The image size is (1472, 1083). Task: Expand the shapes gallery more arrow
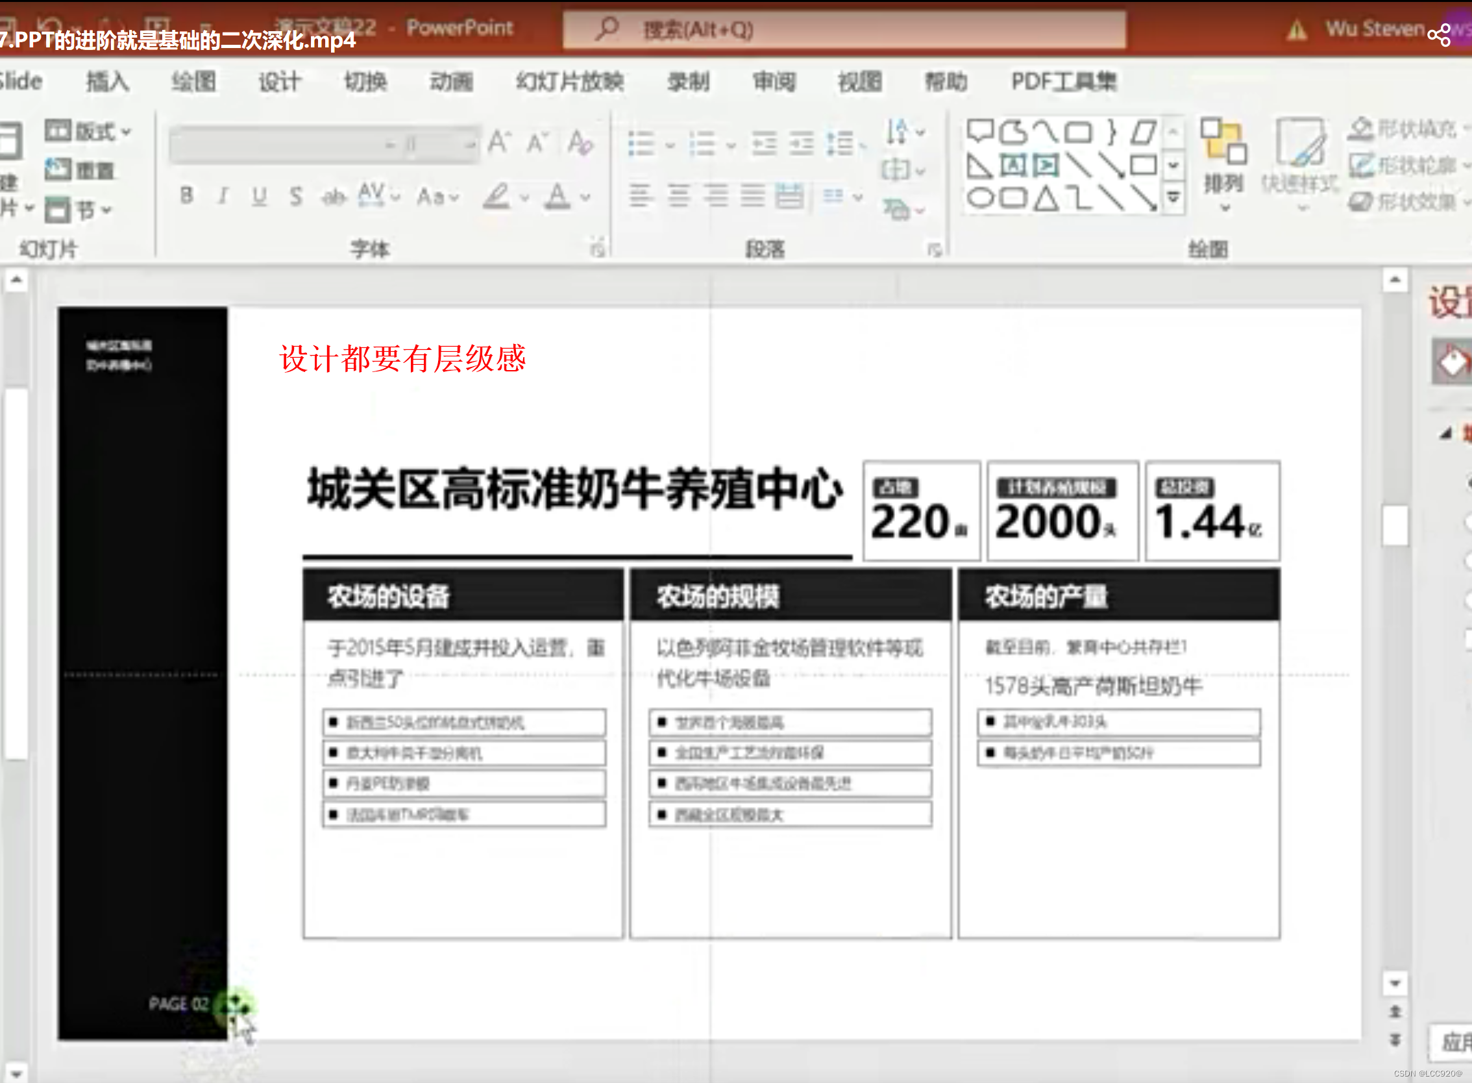1173,197
